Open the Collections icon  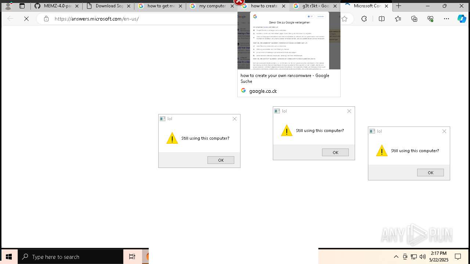[414, 19]
